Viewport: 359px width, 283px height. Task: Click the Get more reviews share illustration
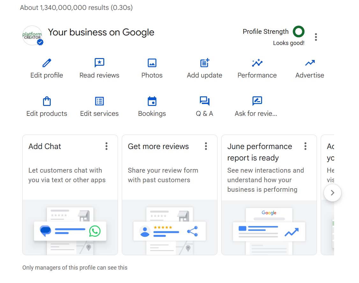tap(170, 227)
